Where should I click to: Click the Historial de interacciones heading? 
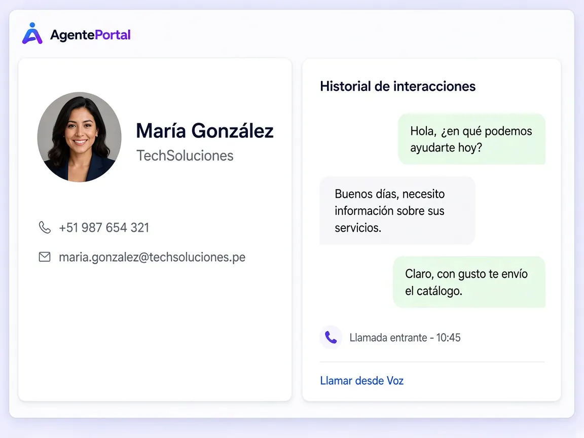coord(398,86)
